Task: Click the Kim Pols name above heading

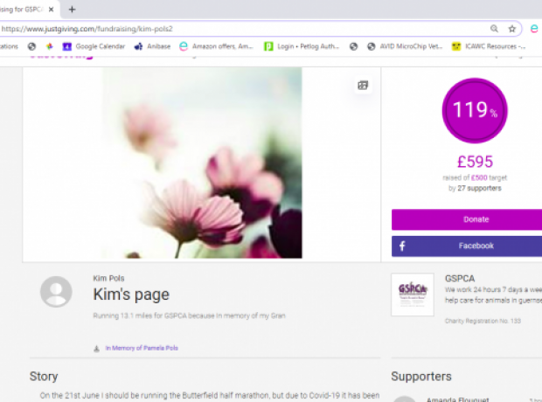Action: point(108,278)
